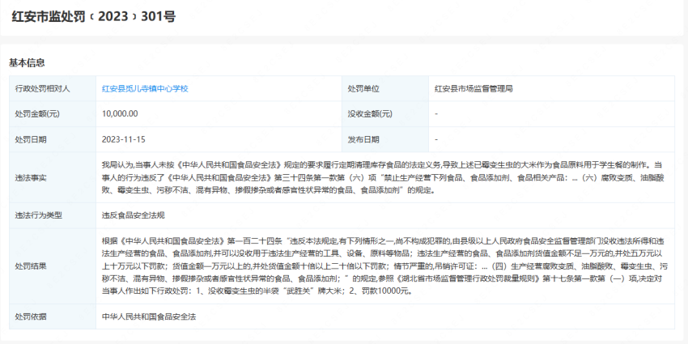Click the 处罚金额(元) label
The image size is (688, 344).
[37, 113]
